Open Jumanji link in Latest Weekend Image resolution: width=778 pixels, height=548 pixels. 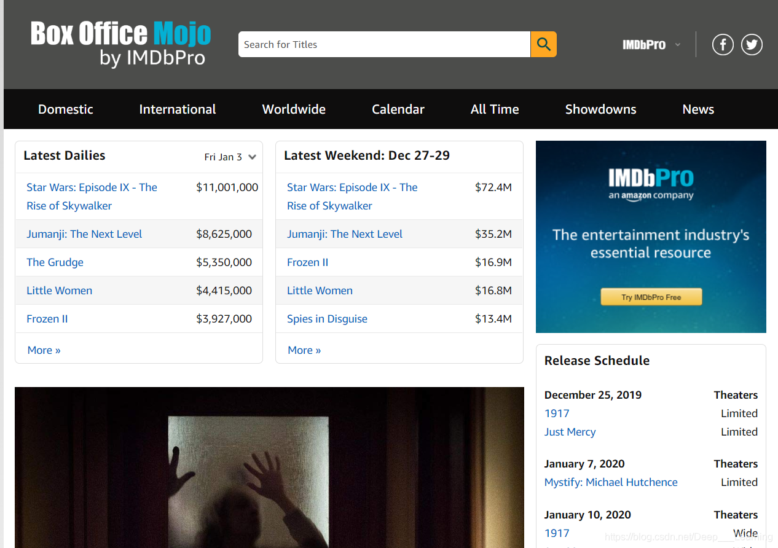pos(345,234)
